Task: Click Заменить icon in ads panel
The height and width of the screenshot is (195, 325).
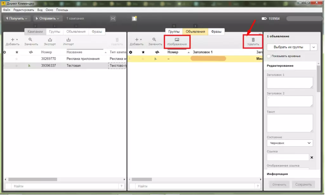Action: pos(154,40)
